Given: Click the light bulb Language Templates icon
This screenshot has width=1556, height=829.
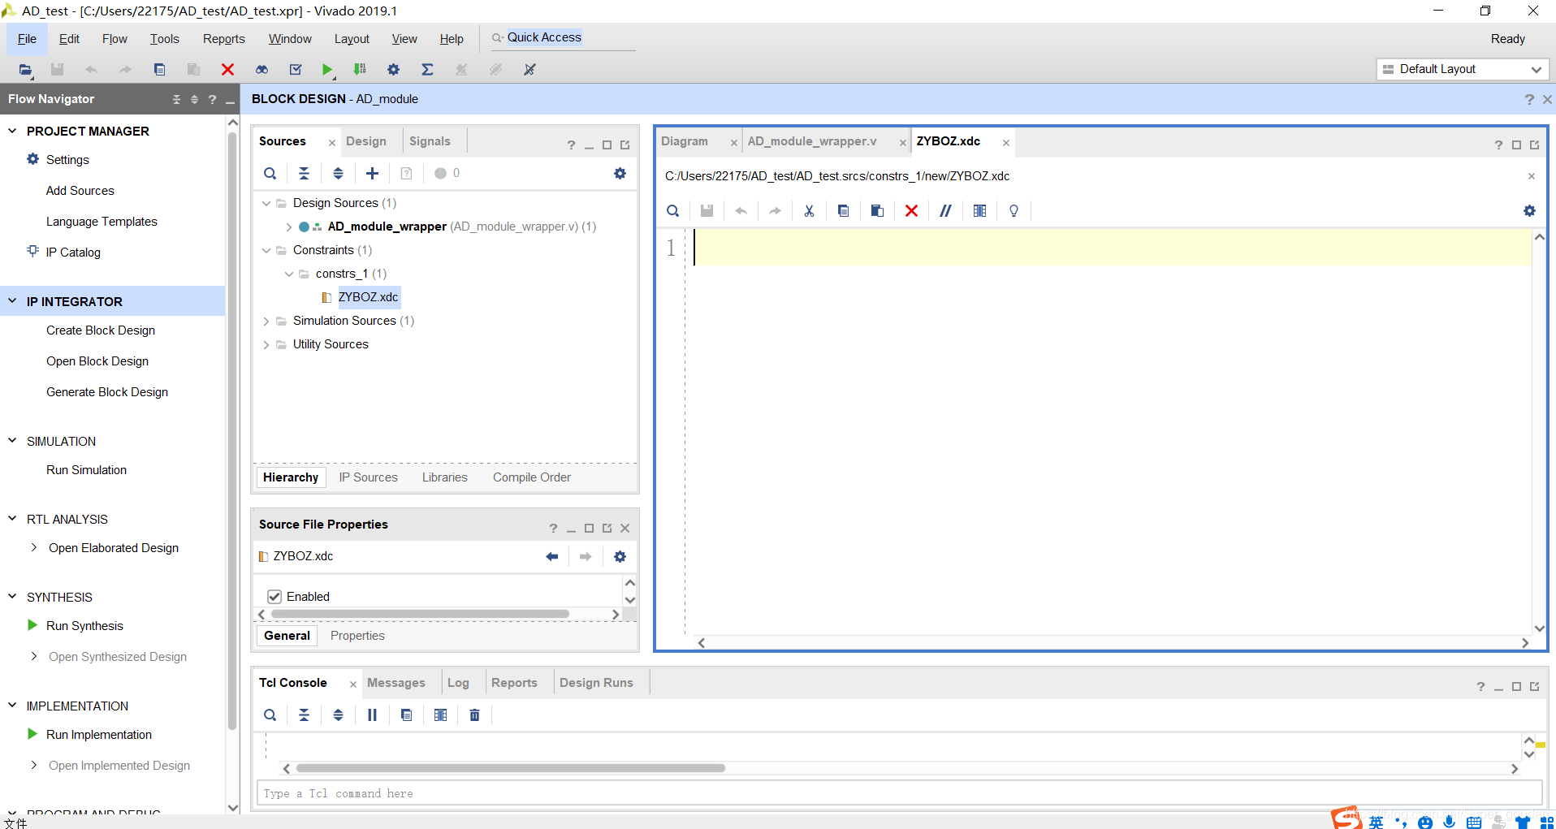Looking at the screenshot, I should coord(1014,211).
